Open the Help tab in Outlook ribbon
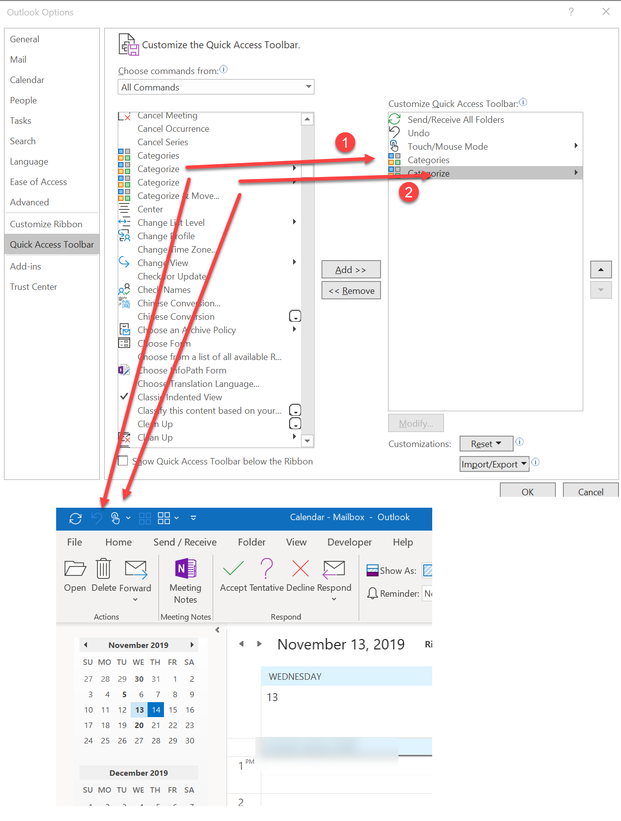The height and width of the screenshot is (821, 621). (x=403, y=542)
